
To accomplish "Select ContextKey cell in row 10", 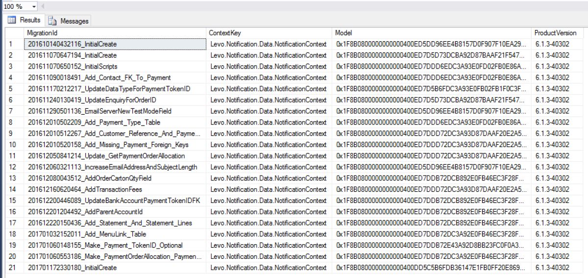I will tap(269, 145).
